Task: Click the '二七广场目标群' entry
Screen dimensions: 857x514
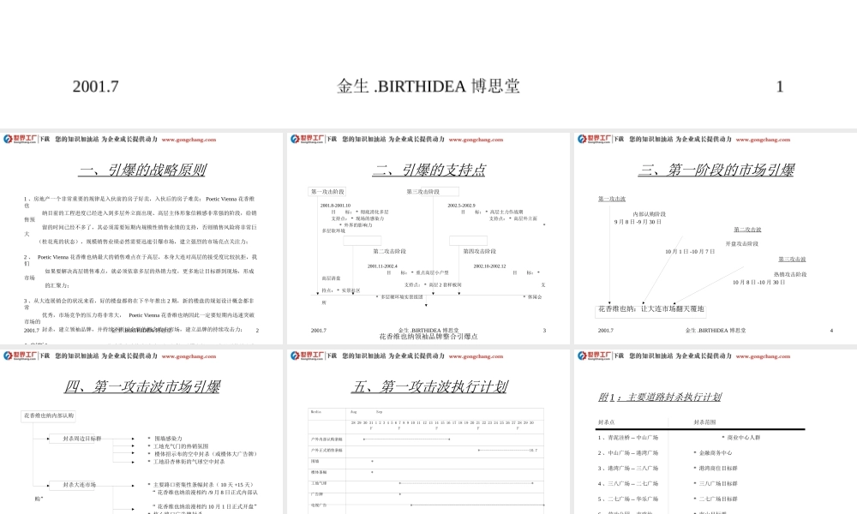Action: [716, 499]
